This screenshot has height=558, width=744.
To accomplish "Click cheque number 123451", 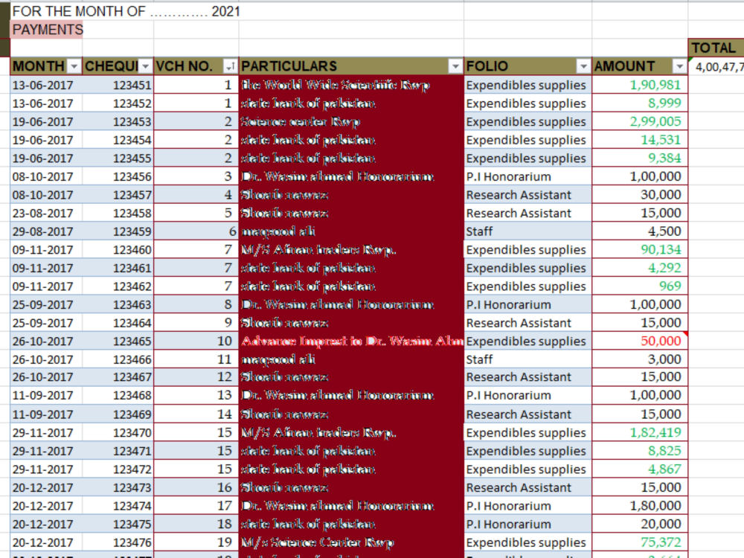I will tap(132, 86).
